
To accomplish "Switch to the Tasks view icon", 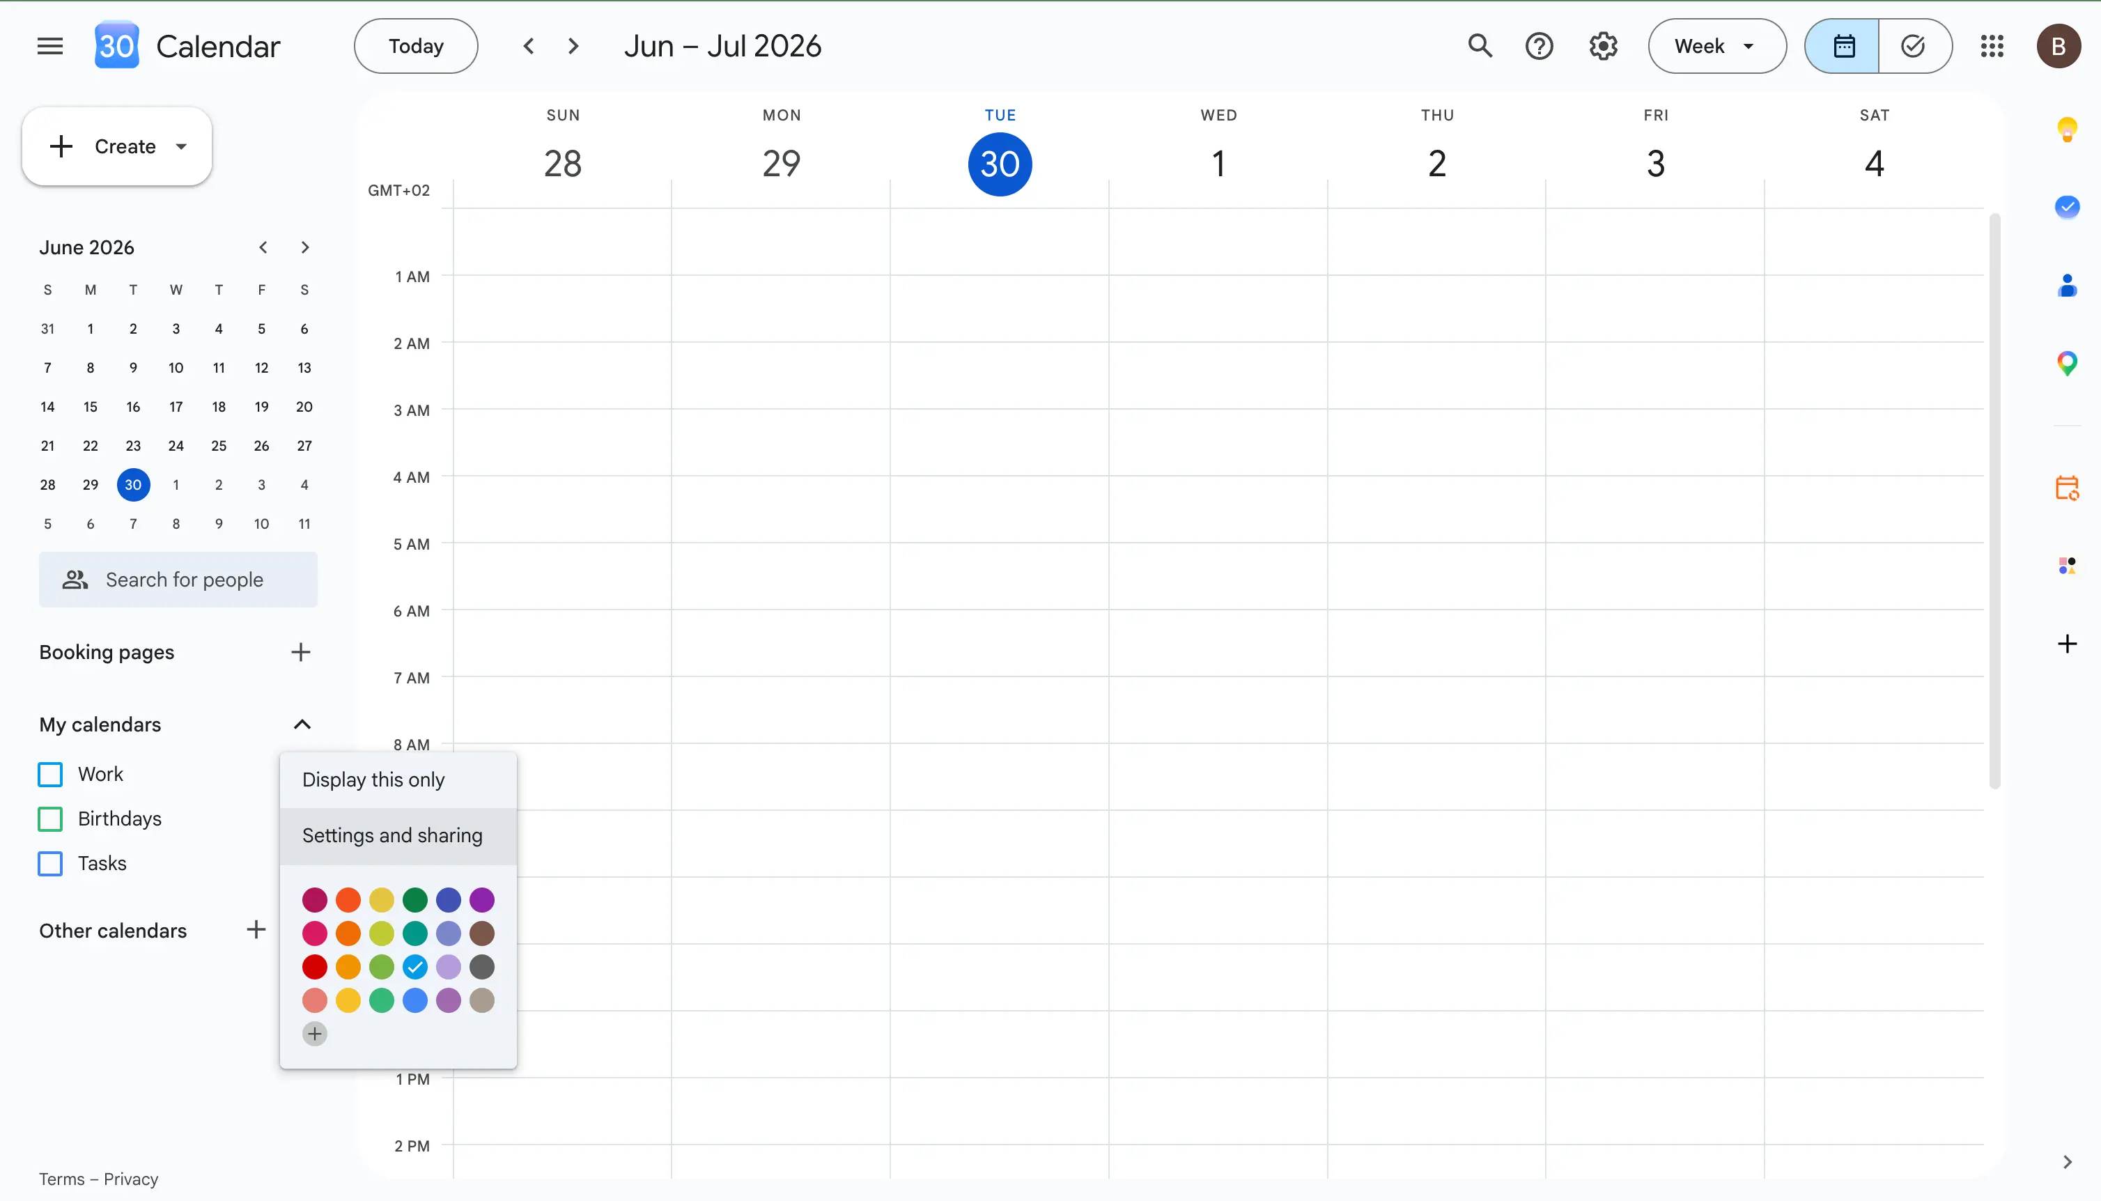I will [x=1913, y=46].
